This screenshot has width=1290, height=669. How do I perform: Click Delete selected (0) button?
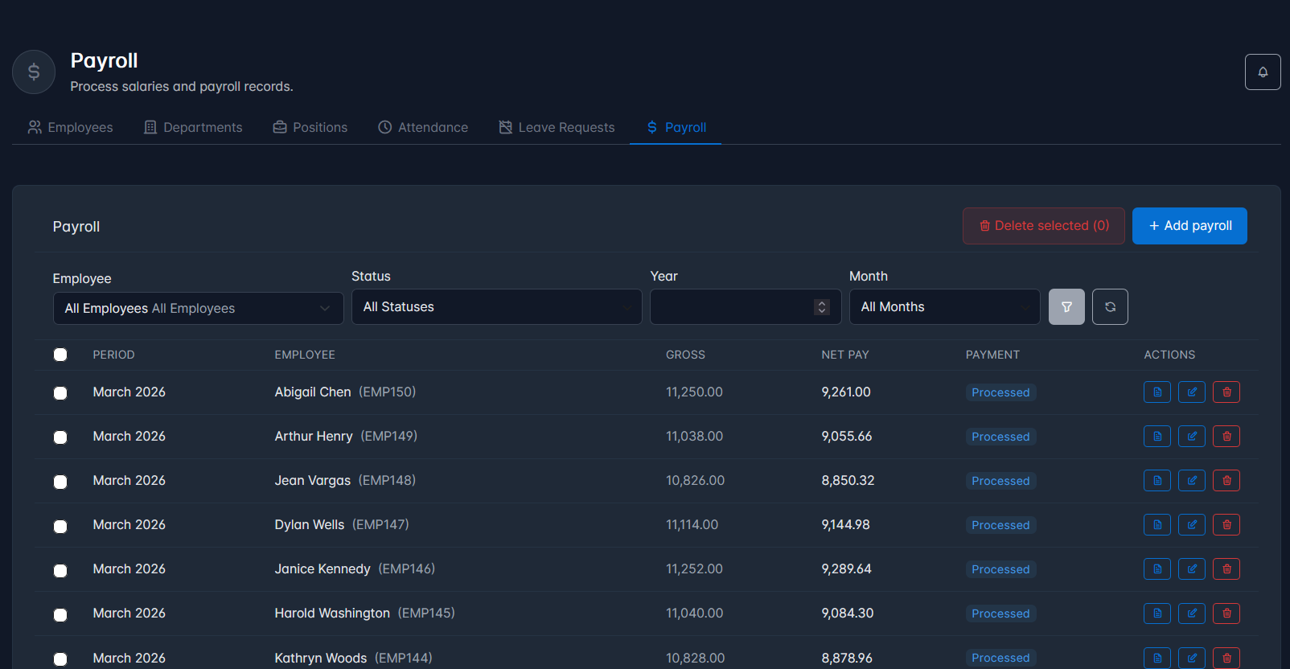pos(1043,226)
